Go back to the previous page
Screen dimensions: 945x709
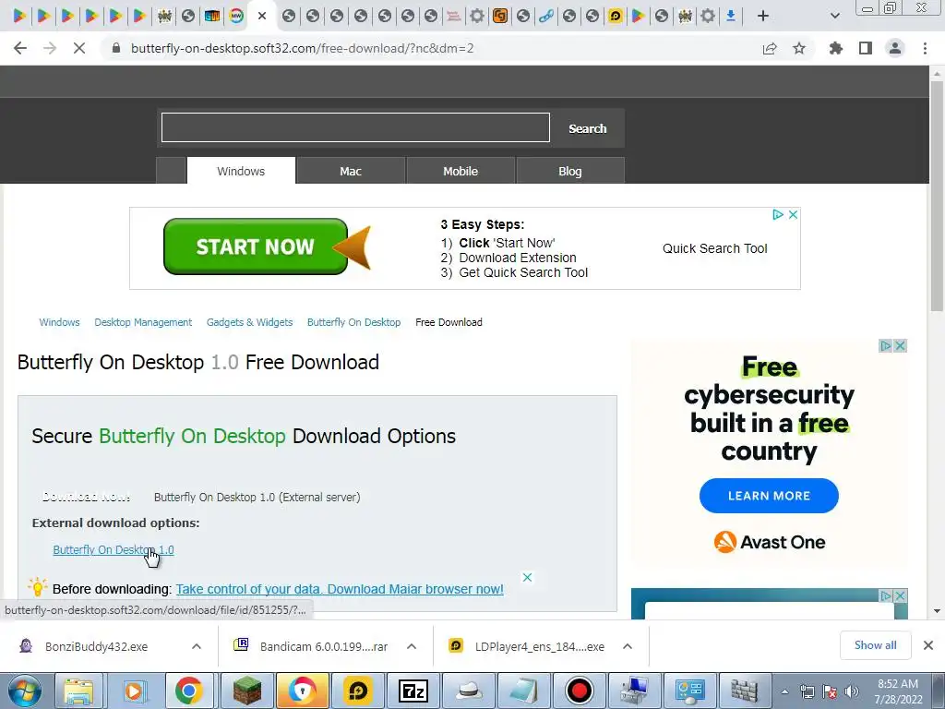[x=20, y=48]
